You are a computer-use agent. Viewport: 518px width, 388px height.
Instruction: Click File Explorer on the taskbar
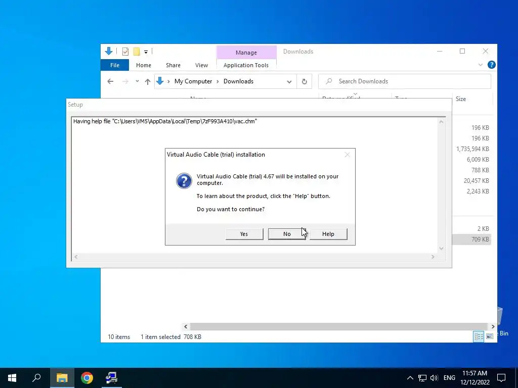(x=62, y=378)
